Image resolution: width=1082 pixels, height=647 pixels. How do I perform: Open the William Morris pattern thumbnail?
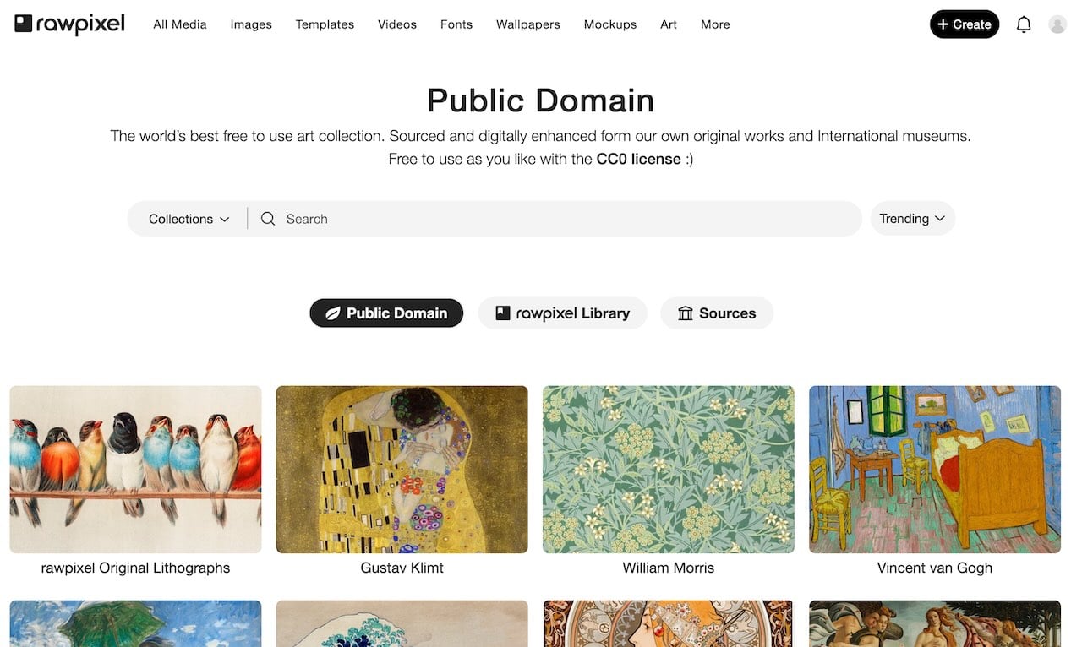point(669,470)
